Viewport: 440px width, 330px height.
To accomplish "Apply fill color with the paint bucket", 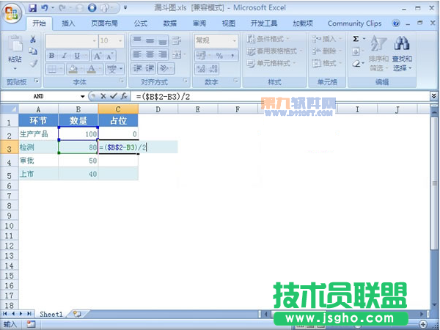I will 73,69.
